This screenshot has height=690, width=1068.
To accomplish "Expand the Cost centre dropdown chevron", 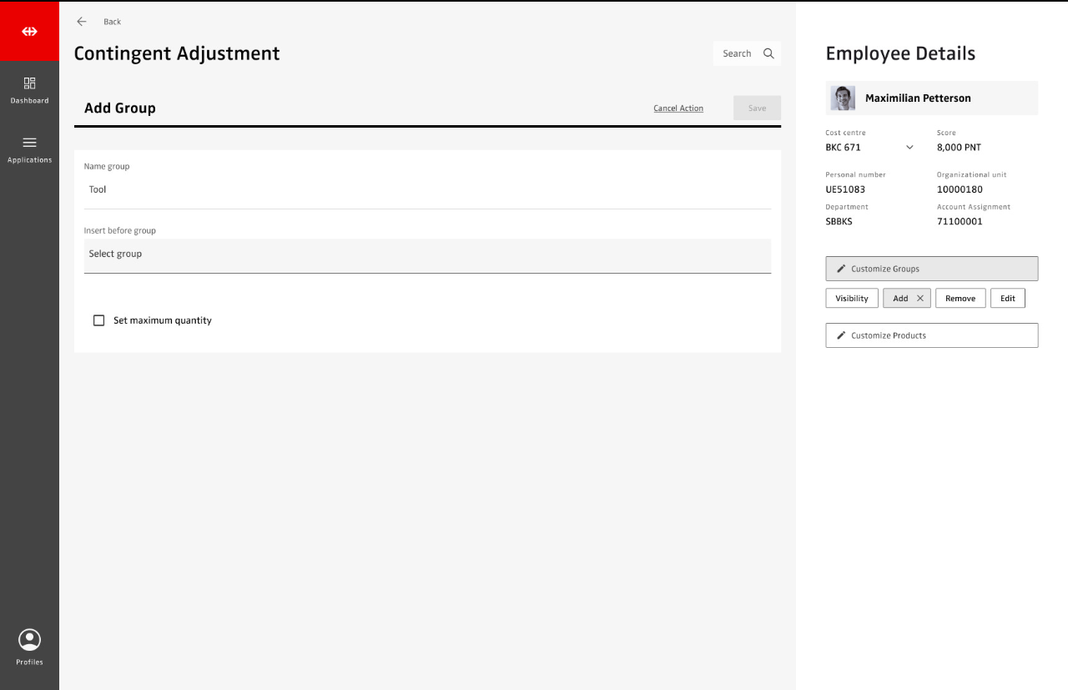I will click(909, 148).
